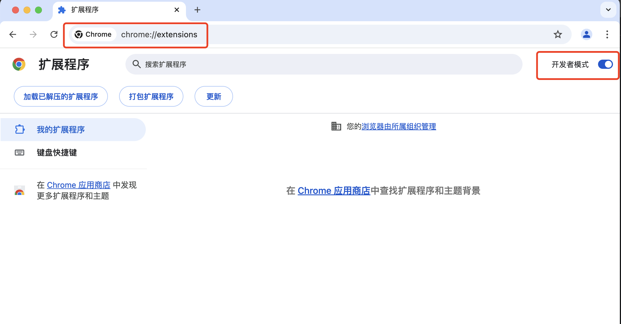Select 键盘快捷键 in the sidebar
The image size is (621, 324).
coord(57,153)
